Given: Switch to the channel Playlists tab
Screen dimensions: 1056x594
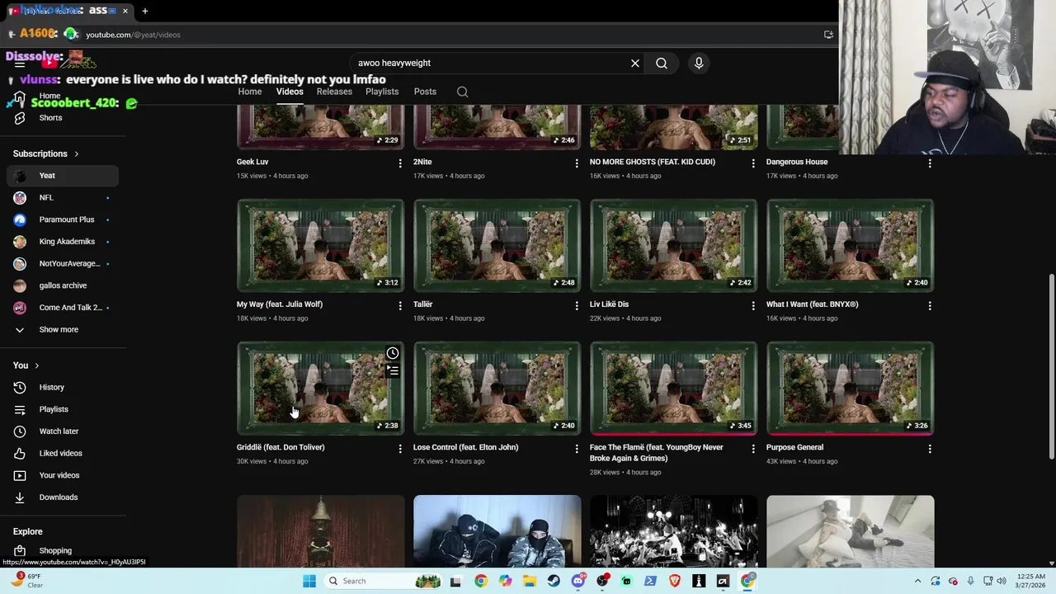Looking at the screenshot, I should 382,92.
